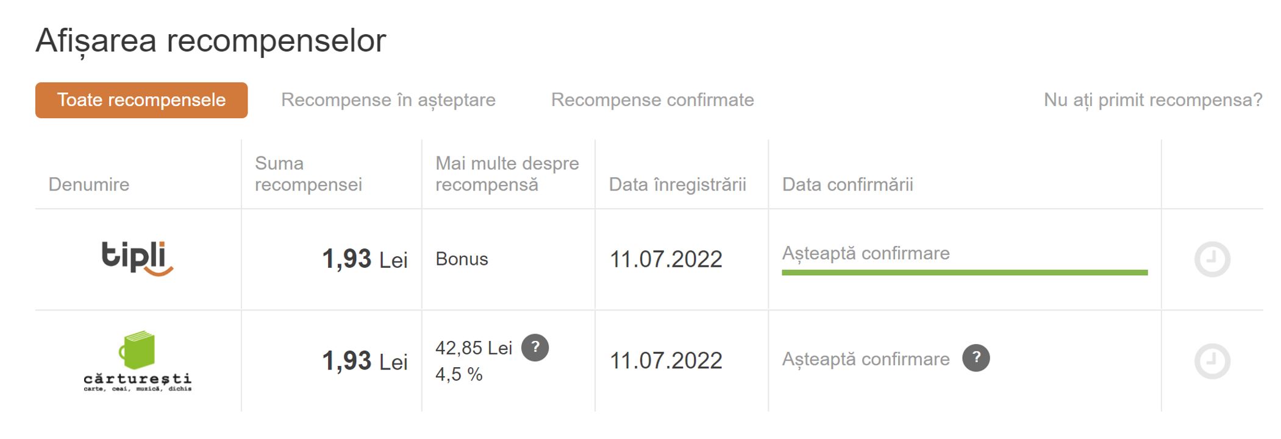The image size is (1281, 439).
Task: Open the Nu ați primit recompensa? link
Action: (1153, 100)
